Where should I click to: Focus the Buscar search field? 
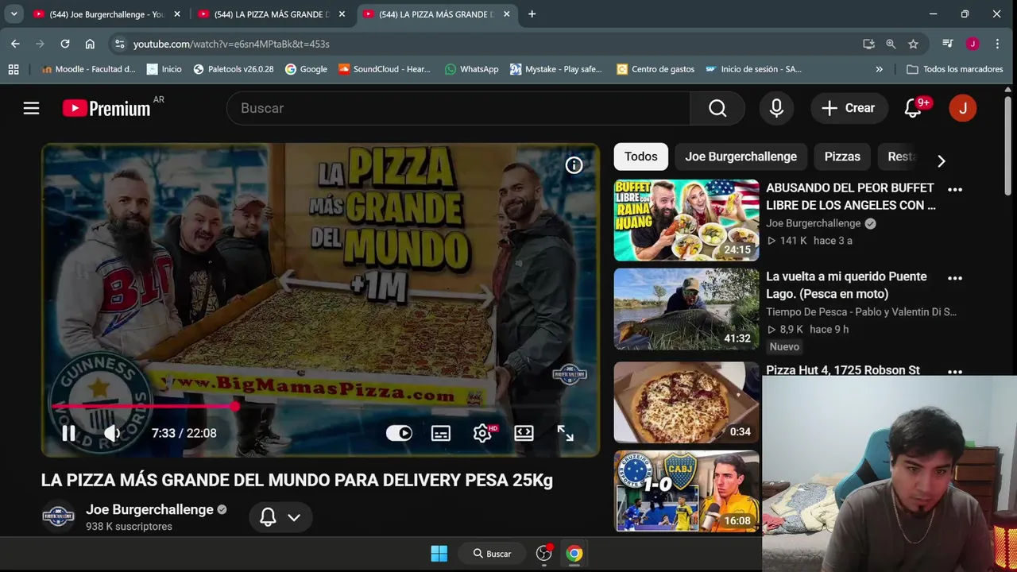pyautogui.click(x=458, y=108)
